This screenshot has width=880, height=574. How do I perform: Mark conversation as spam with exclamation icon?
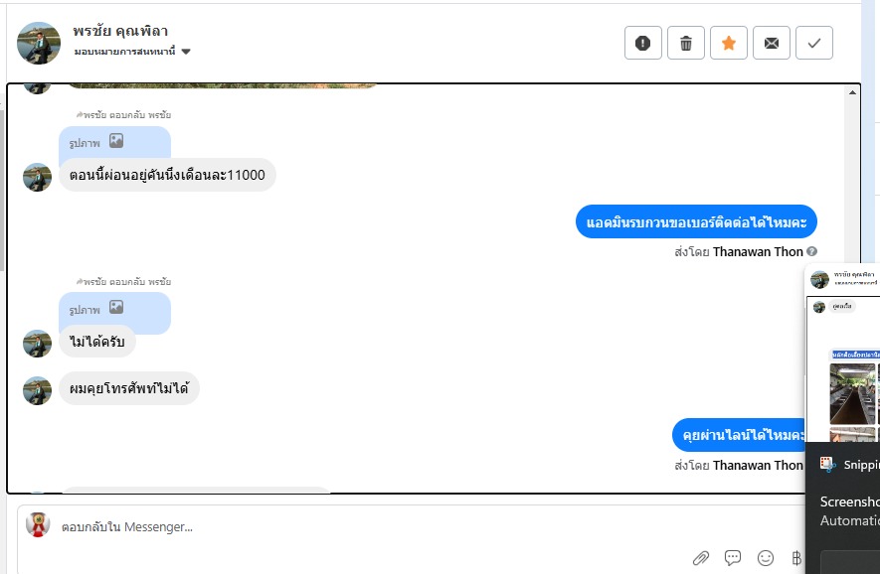point(642,43)
